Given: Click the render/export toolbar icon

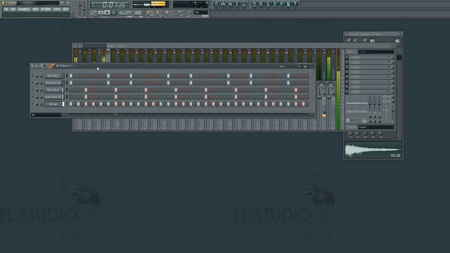Looking at the screenshot, I should (x=268, y=4).
